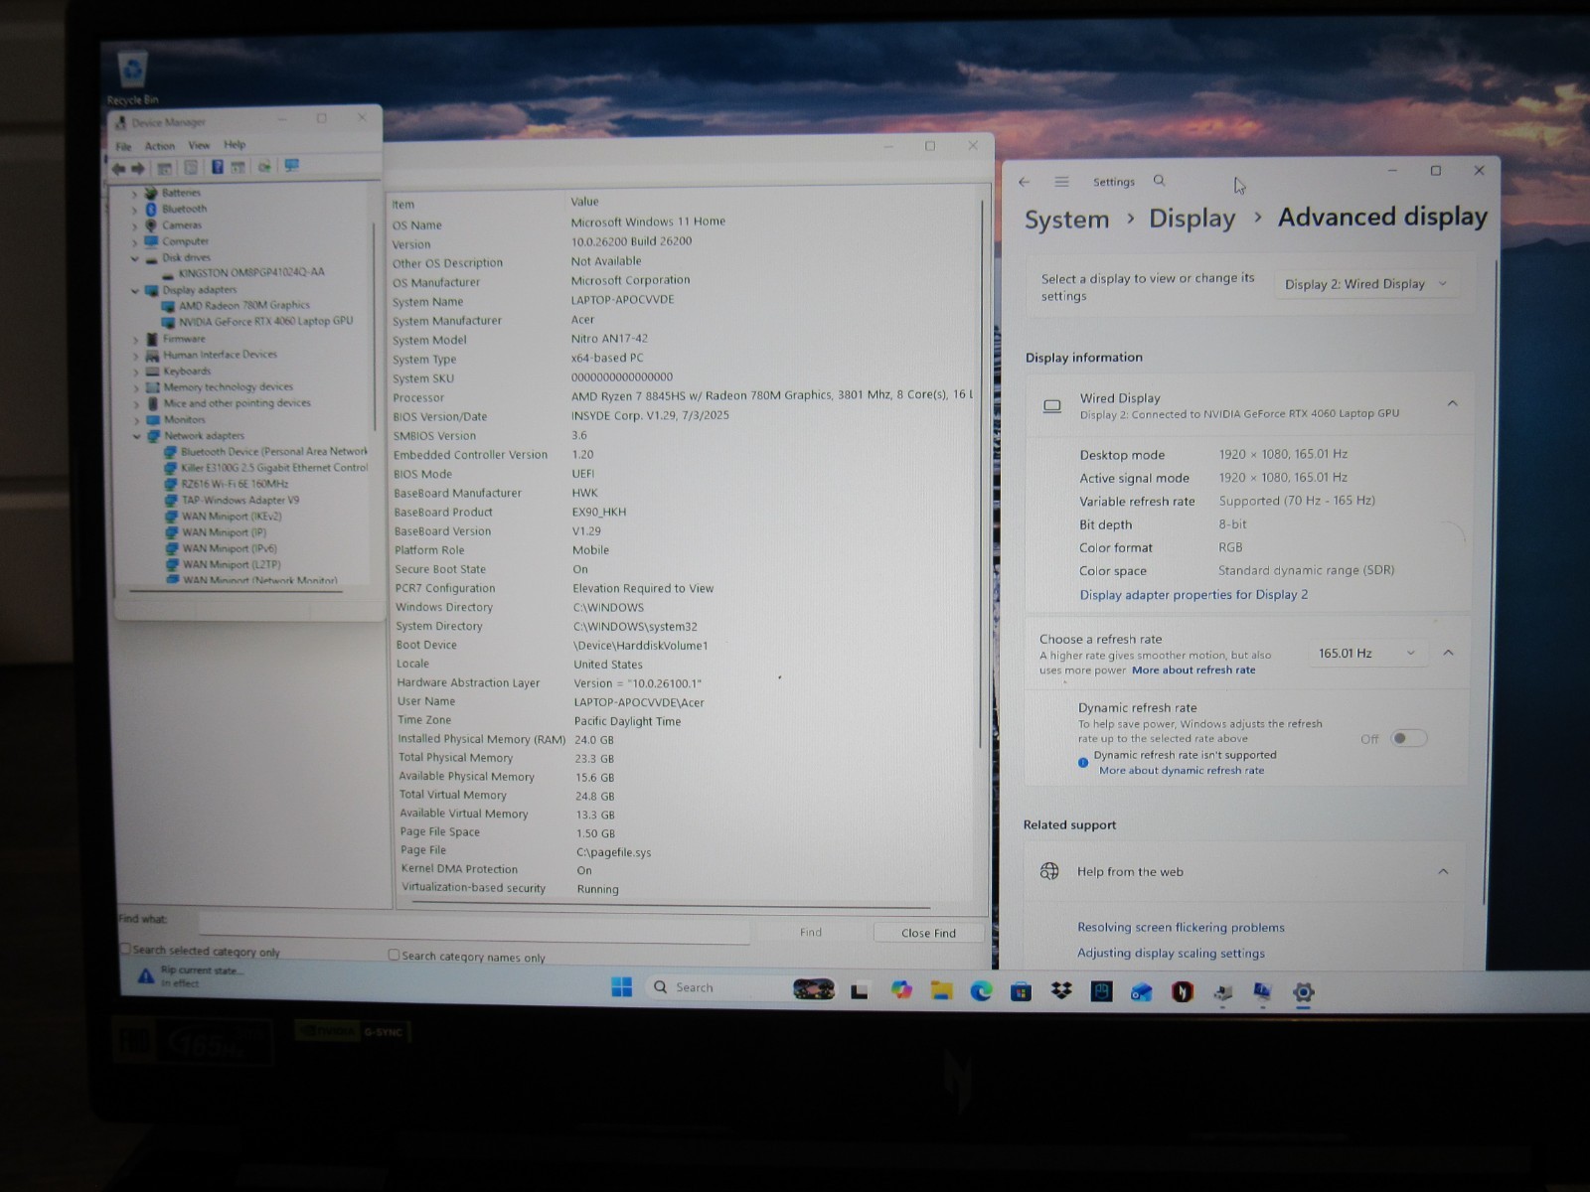Viewport: 1590px width, 1192px height.
Task: Click Scan for hardware changes monitor icon
Action: [292, 166]
